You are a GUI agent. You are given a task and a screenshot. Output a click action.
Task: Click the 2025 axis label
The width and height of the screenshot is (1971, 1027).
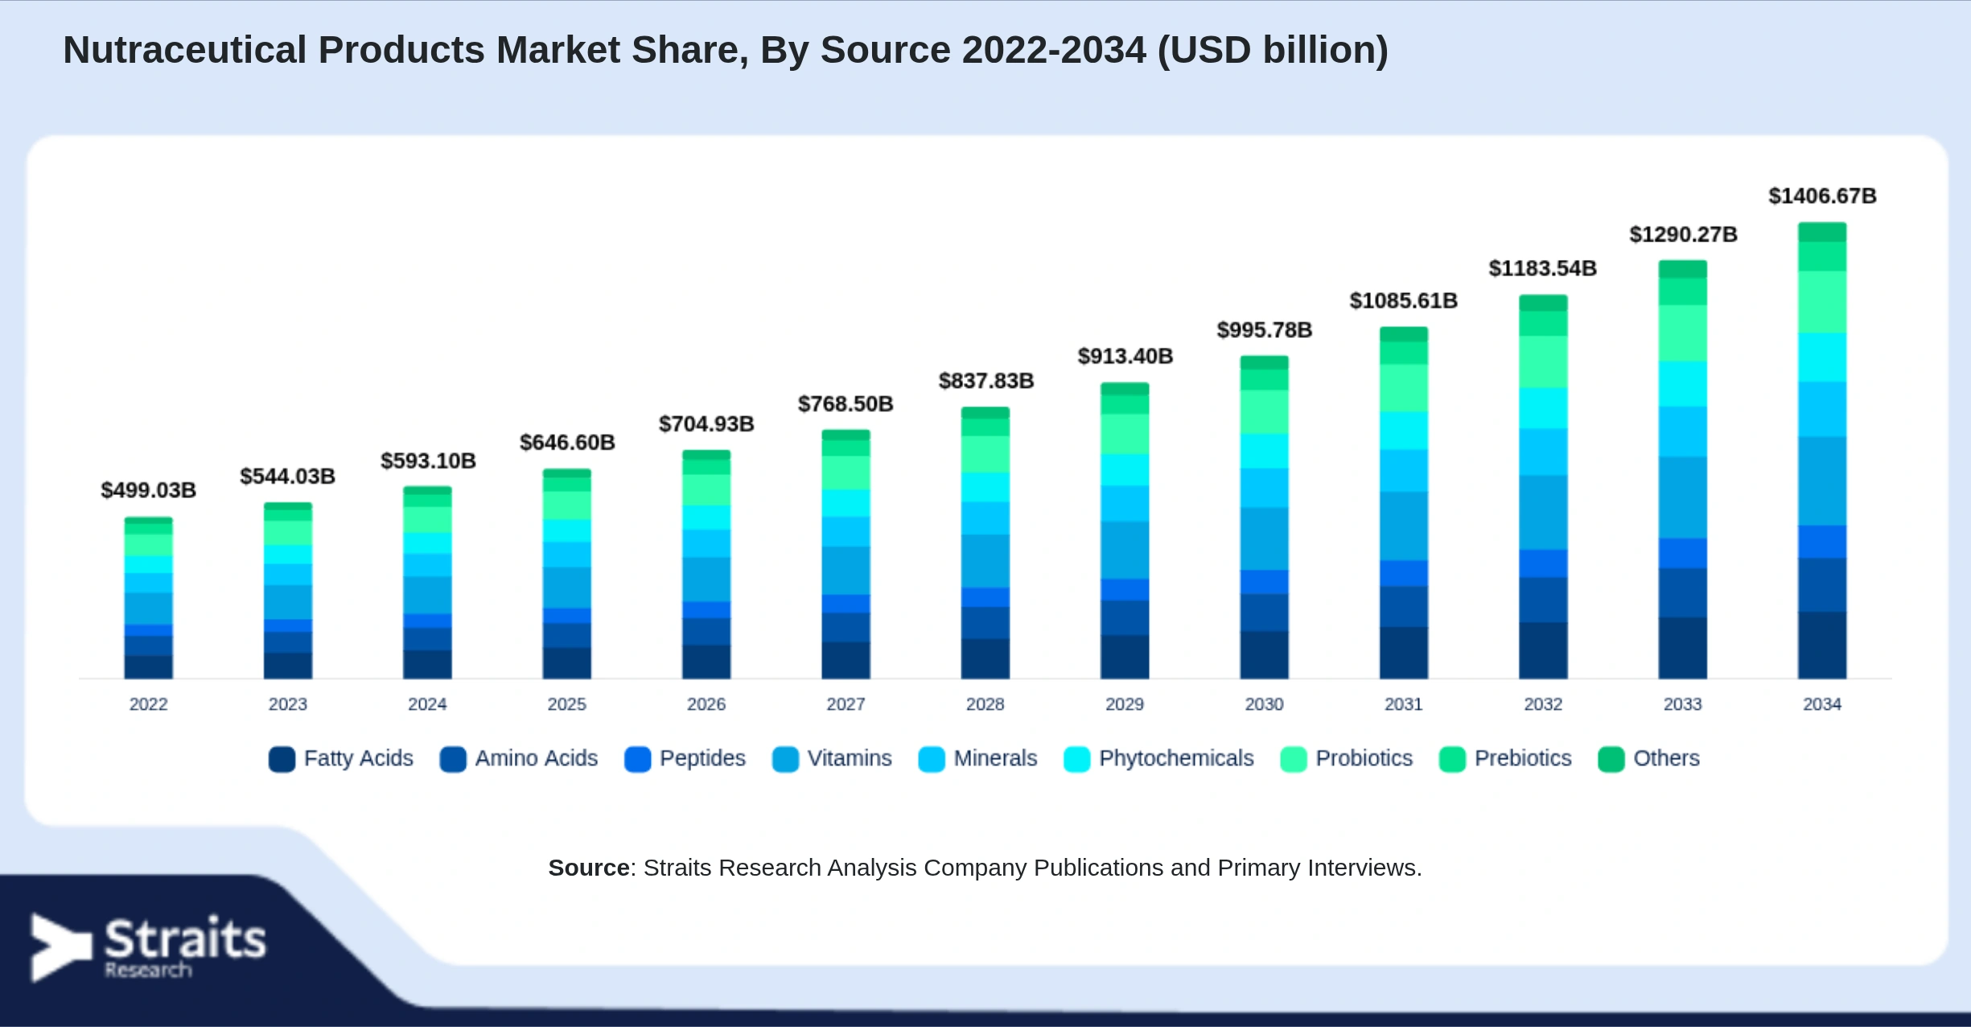pos(567,704)
